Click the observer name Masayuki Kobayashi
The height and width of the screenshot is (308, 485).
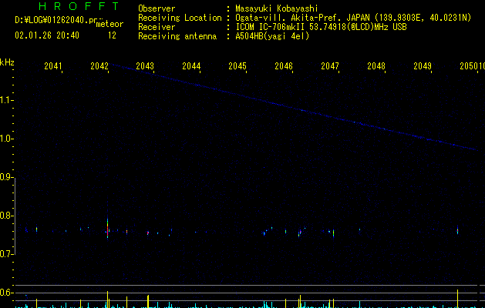pos(277,8)
